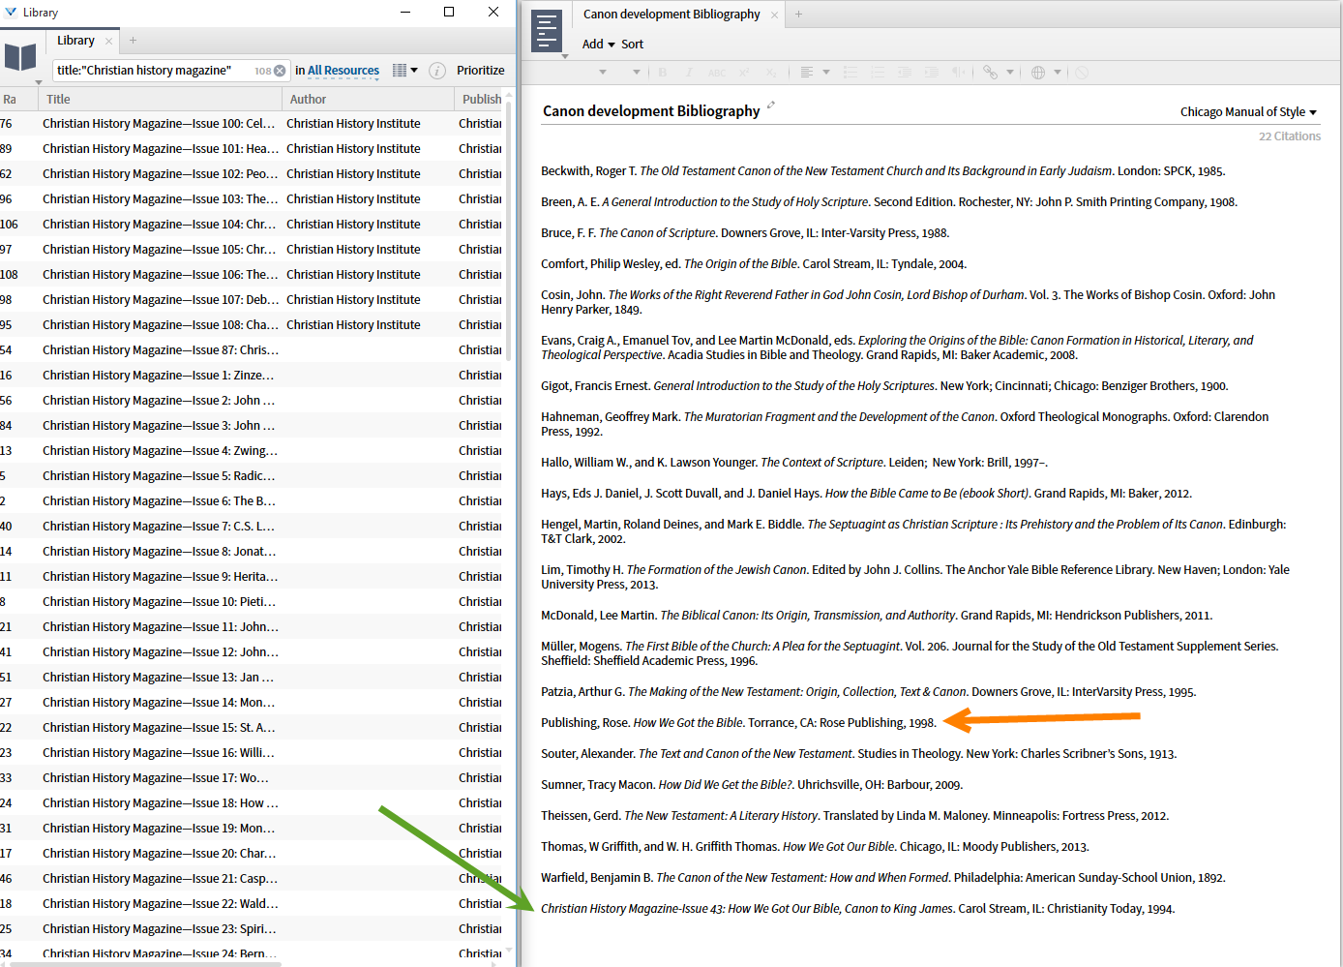Click the Beckwith, Roger T. citation
The height and width of the screenshot is (967, 1343).
point(882,171)
